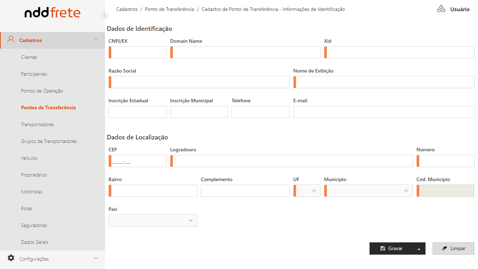Click the Limpar button
This screenshot has width=478, height=269.
(x=453, y=249)
